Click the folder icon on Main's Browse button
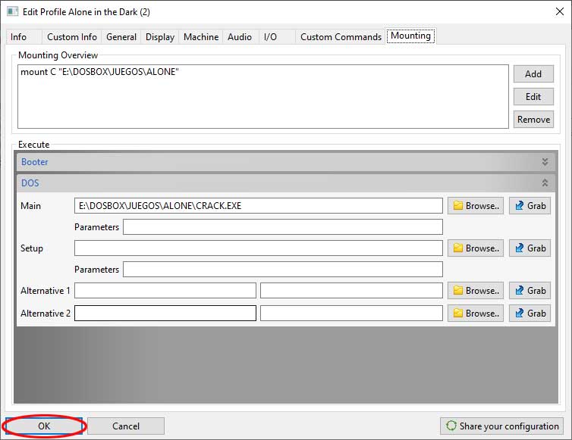This screenshot has height=440, width=572. 457,206
